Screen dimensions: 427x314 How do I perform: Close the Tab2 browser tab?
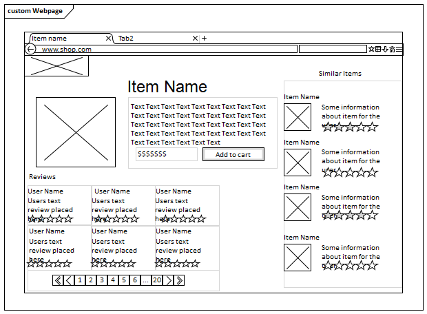coord(195,39)
